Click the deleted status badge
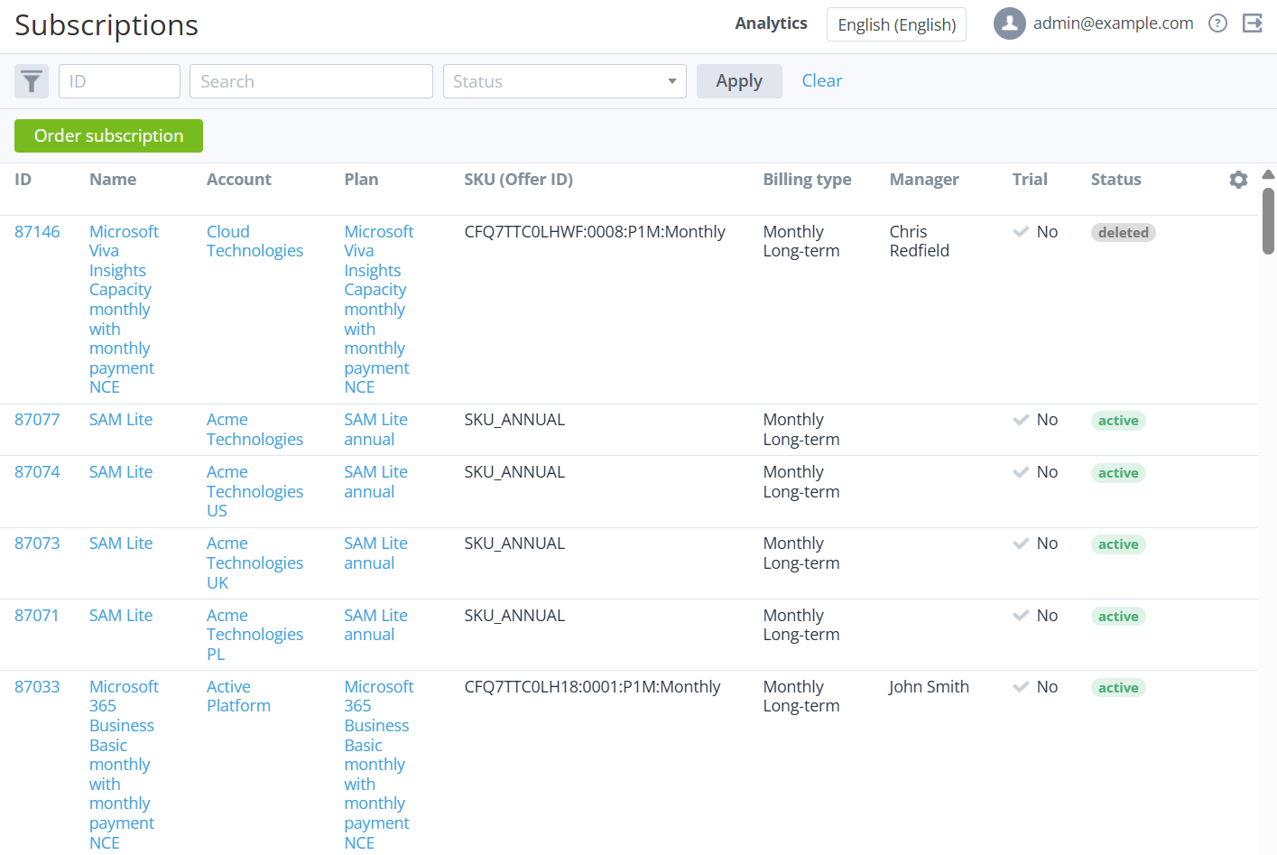This screenshot has width=1277, height=855. pos(1123,233)
